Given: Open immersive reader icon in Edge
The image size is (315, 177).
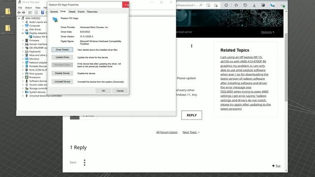Looking at the screenshot, I should coord(208,5).
